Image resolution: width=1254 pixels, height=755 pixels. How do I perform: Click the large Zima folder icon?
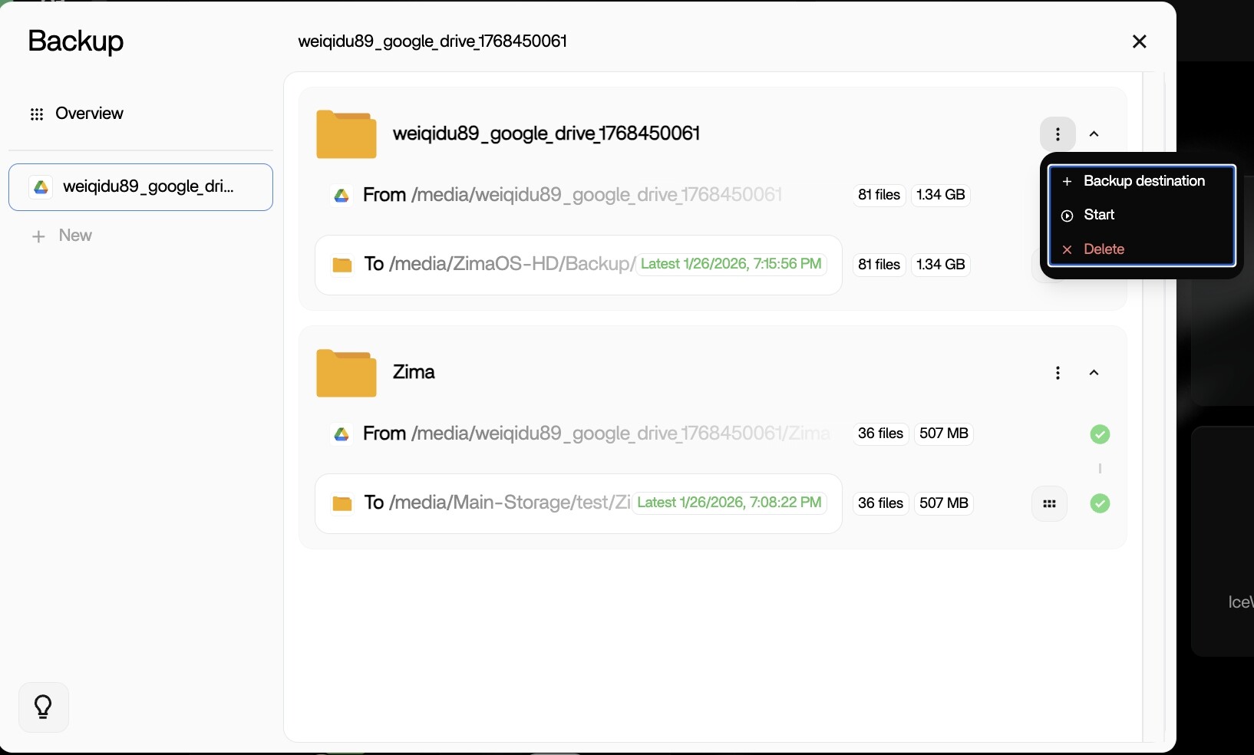(346, 373)
